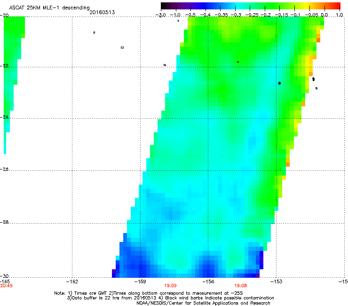348x306 pixels.
Task: Click the longitude label -165
Action: point(5,282)
